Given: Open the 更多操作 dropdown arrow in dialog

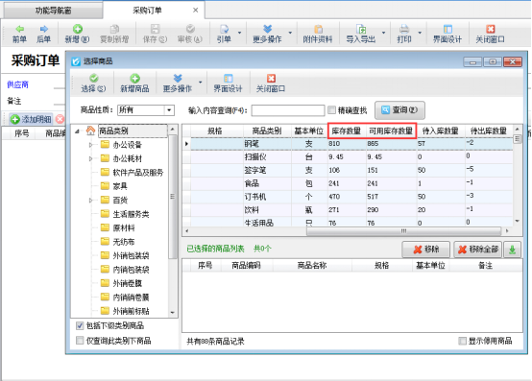Looking at the screenshot, I should (x=200, y=83).
